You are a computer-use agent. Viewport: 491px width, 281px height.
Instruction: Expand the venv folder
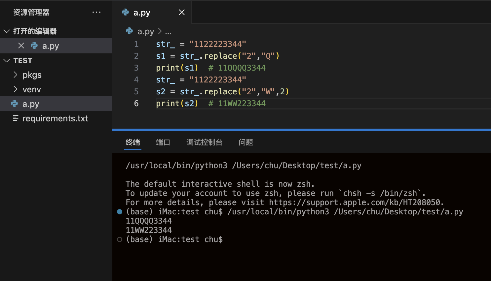pyautogui.click(x=15, y=89)
